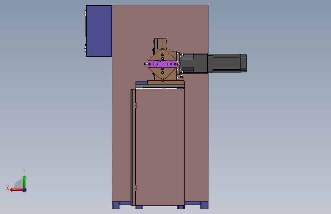The width and height of the screenshot is (331, 214).
Task: Select the blue electrical box at the top-left of the model
Action: coord(99,31)
